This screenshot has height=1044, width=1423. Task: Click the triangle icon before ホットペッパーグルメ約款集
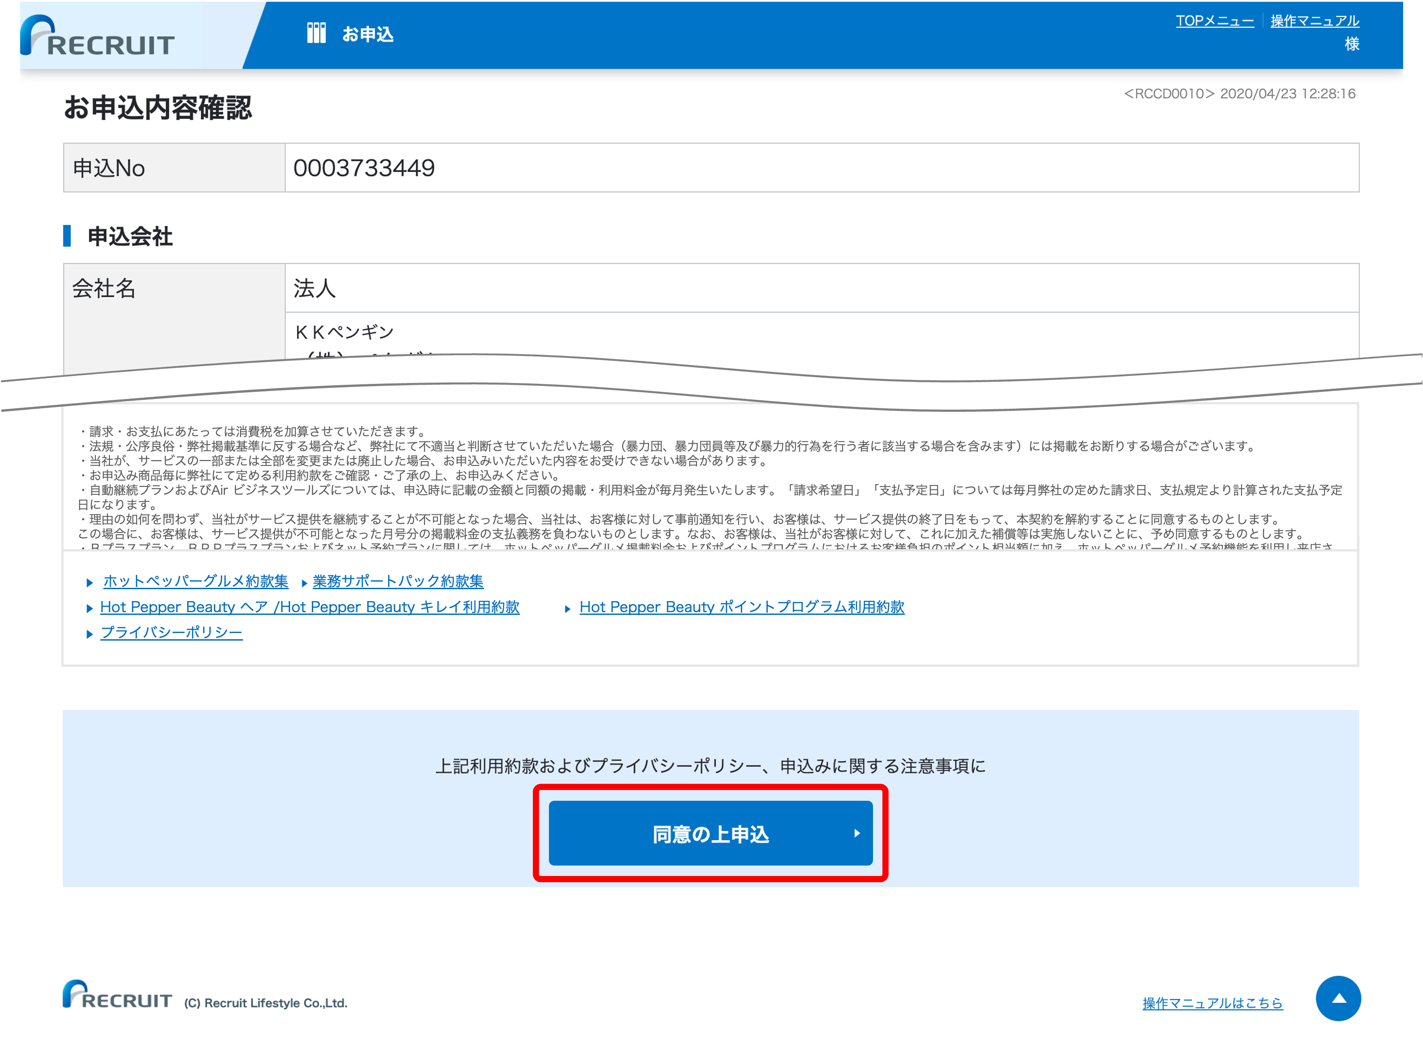pos(90,582)
